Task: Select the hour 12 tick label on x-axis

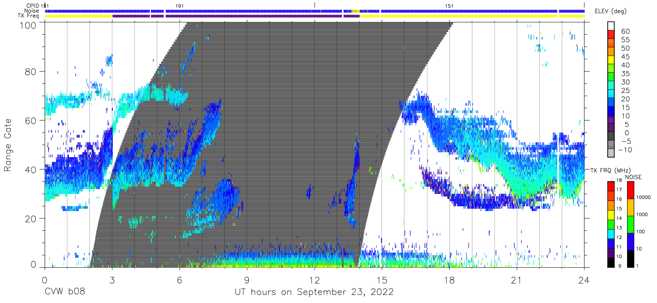Action: 314,279
